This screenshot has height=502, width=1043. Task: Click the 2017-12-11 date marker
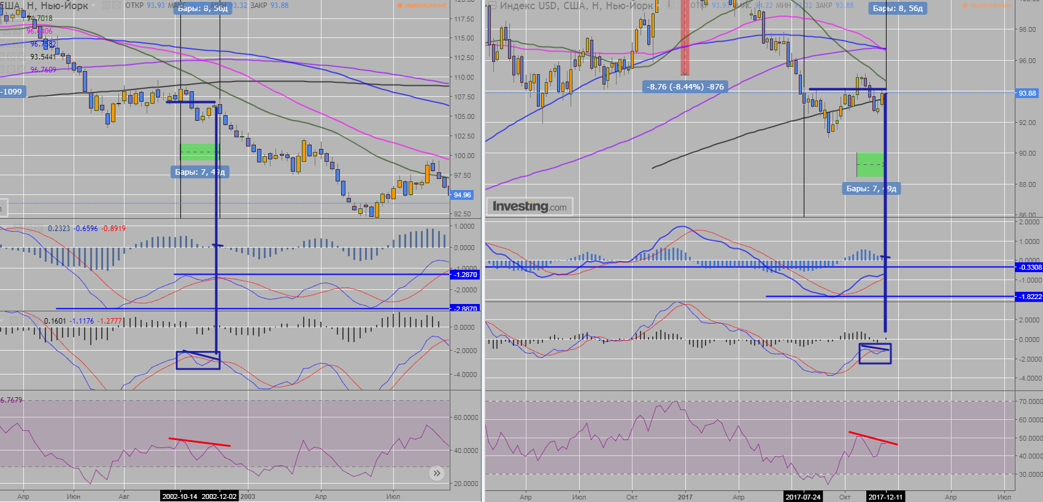885,496
